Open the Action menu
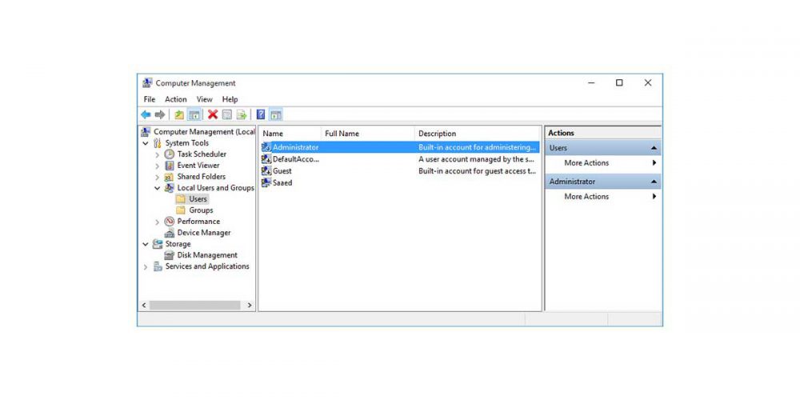 pyautogui.click(x=175, y=99)
